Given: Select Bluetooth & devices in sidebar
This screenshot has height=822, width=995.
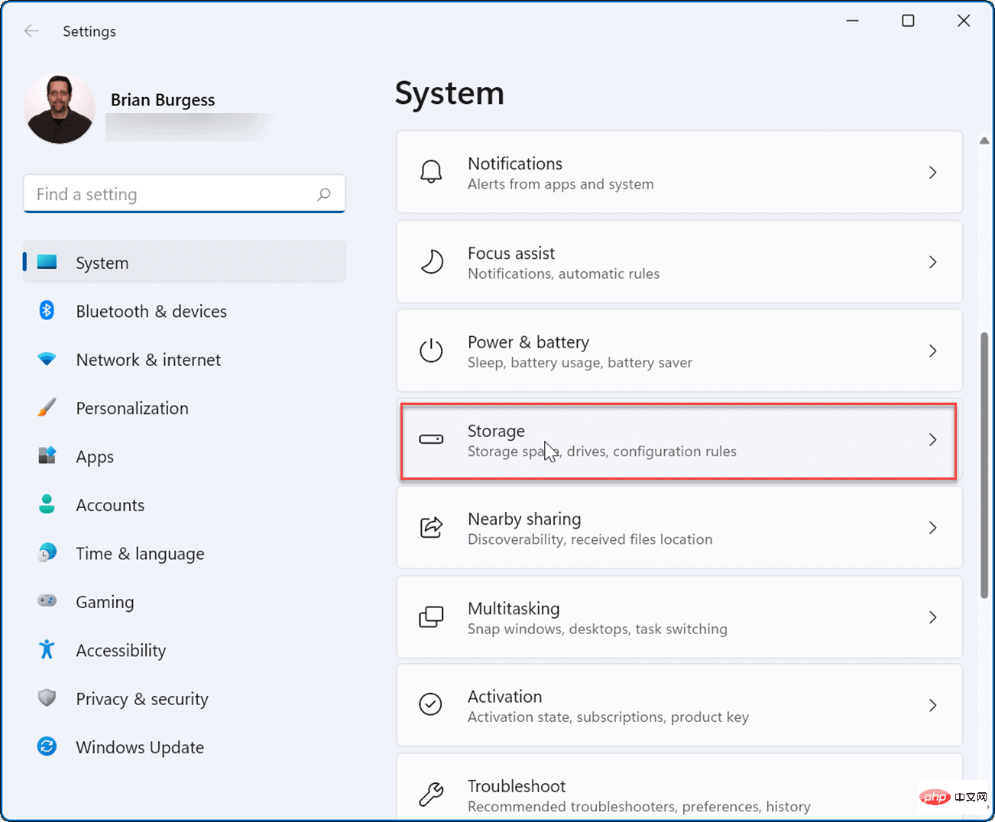Looking at the screenshot, I should pos(184,311).
